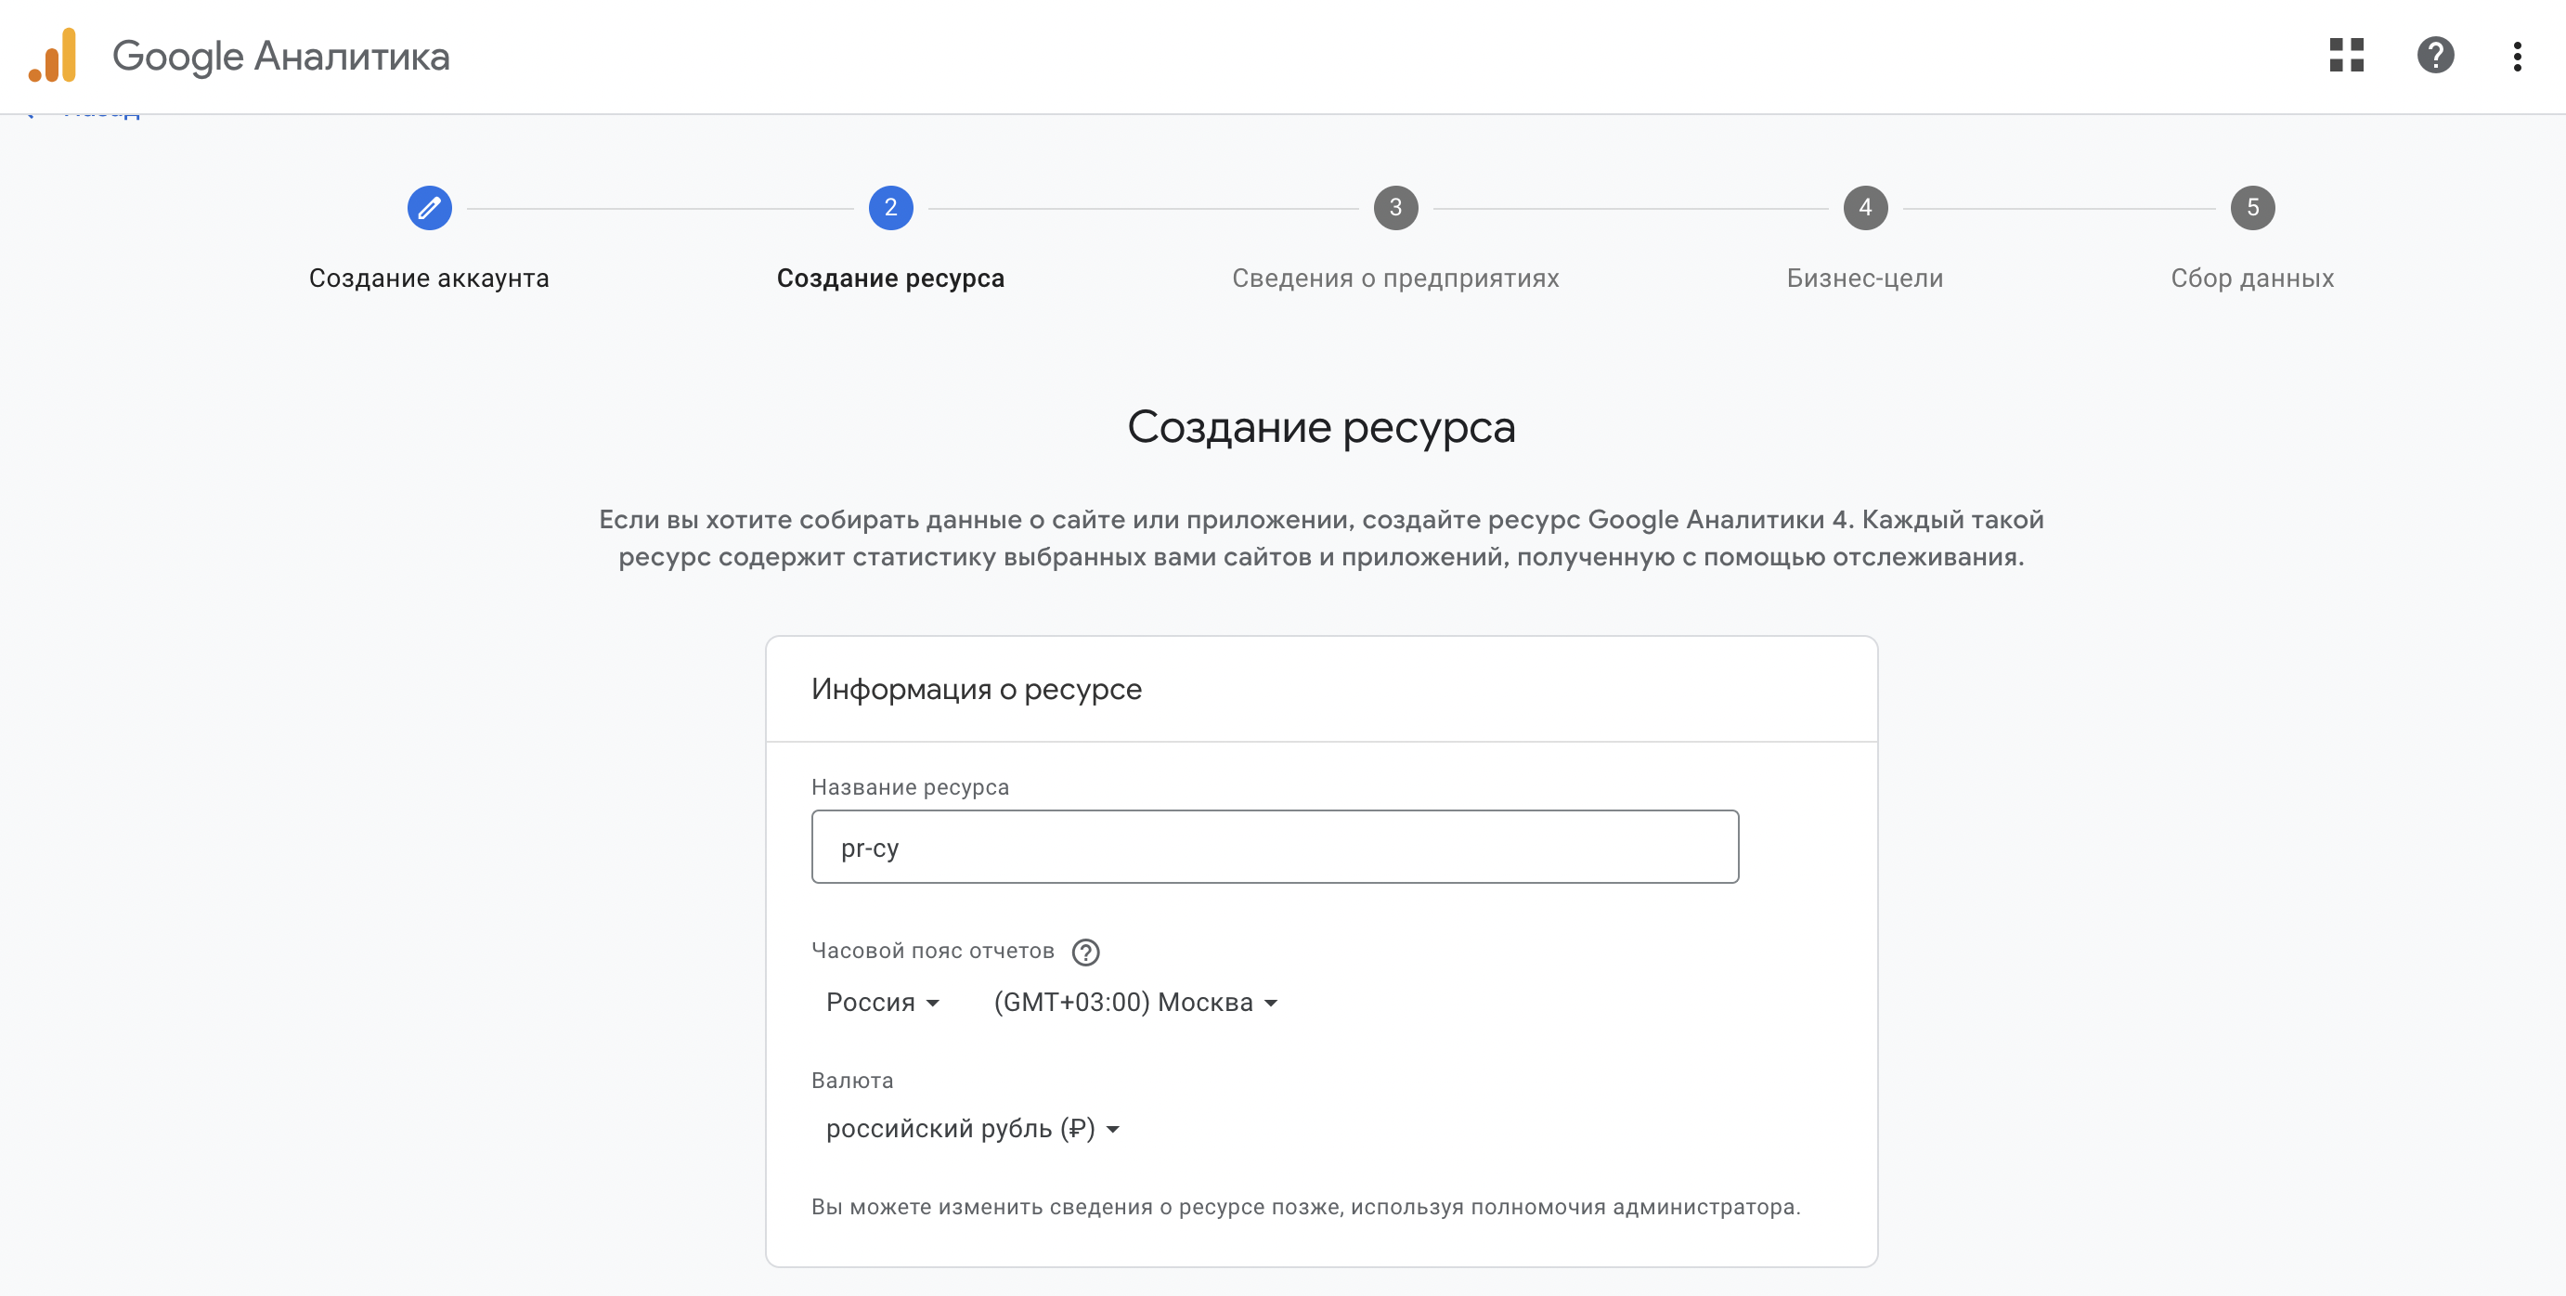Open the российский рубль currency dropdown
This screenshot has width=2566, height=1296.
tap(973, 1129)
